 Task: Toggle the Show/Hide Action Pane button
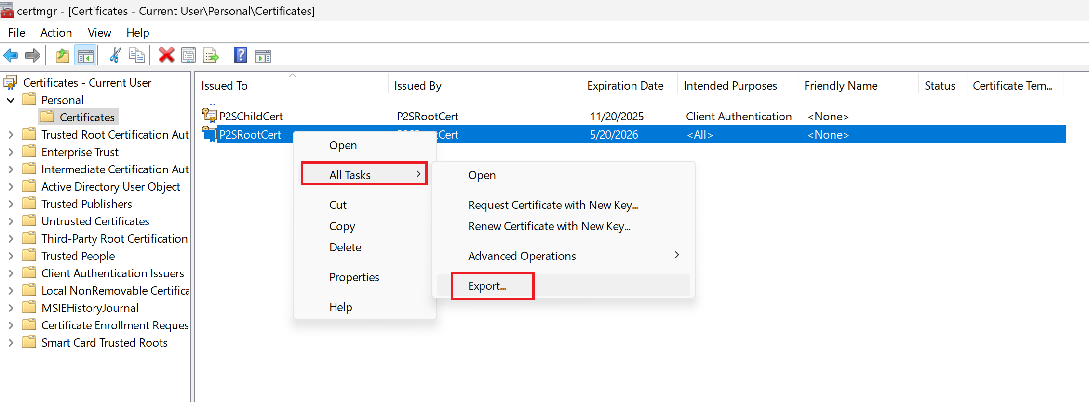(x=263, y=55)
